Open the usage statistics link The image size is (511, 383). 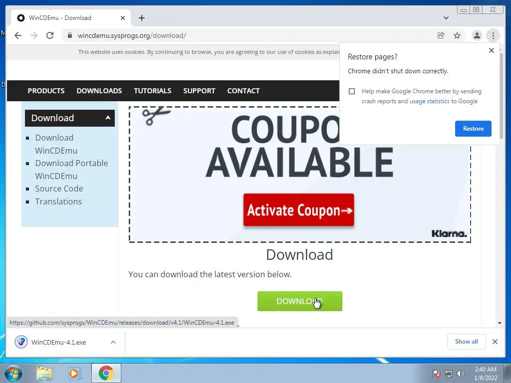coord(429,101)
